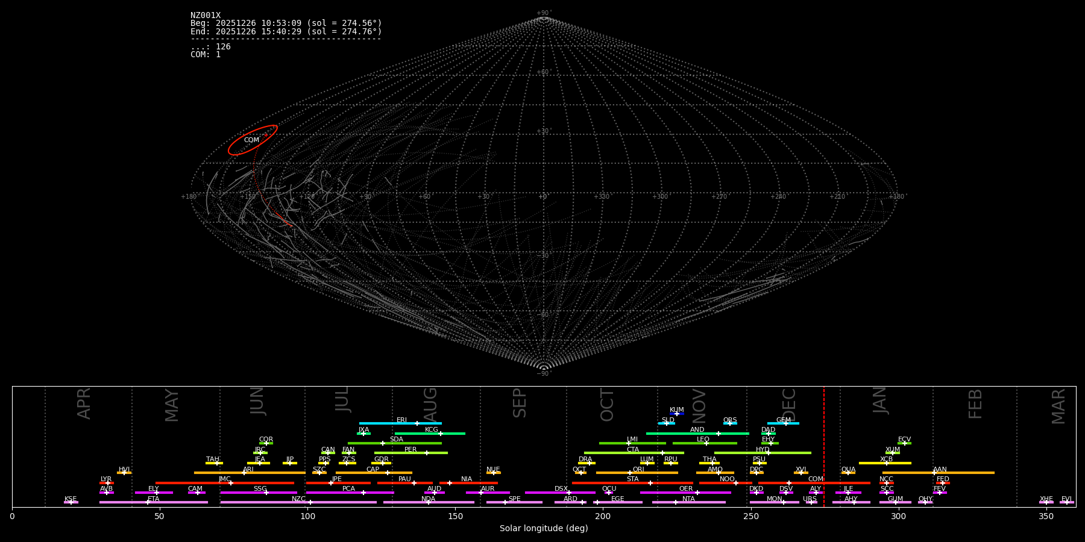
Task: Select the STA red shower bar
Action: 632,483
